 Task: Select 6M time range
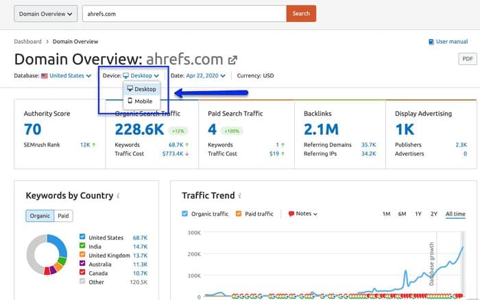[403, 214]
